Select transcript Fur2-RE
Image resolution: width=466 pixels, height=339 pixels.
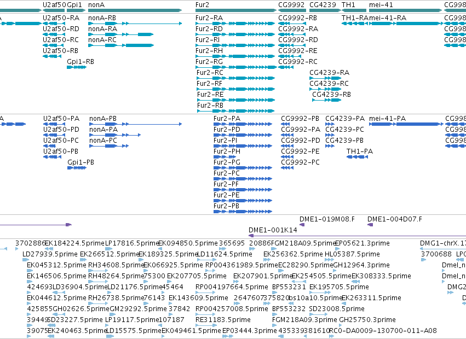click(x=236, y=100)
